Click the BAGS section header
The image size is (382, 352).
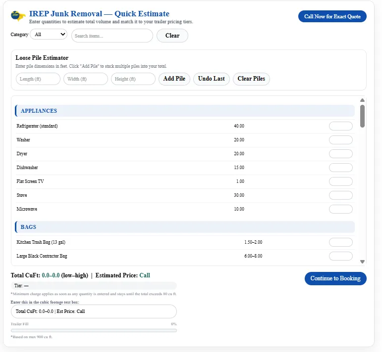tap(185, 227)
